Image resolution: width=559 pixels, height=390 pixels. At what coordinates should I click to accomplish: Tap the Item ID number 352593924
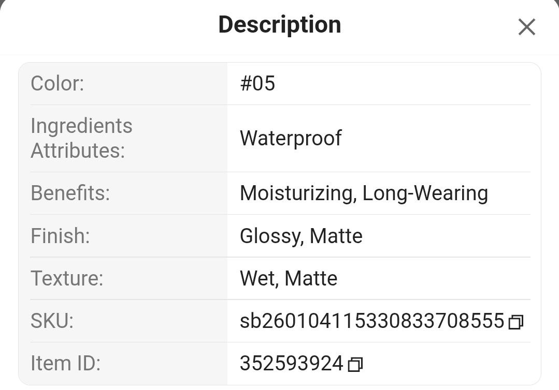click(291, 363)
